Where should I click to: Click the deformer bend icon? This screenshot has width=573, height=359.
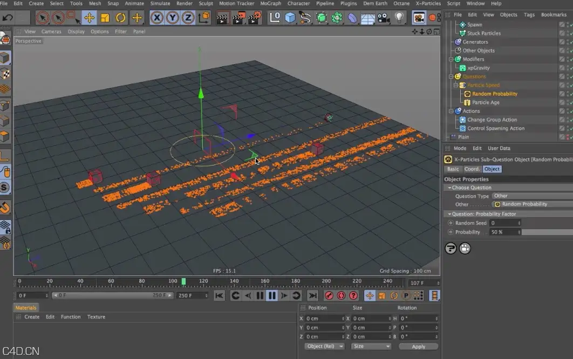click(352, 18)
